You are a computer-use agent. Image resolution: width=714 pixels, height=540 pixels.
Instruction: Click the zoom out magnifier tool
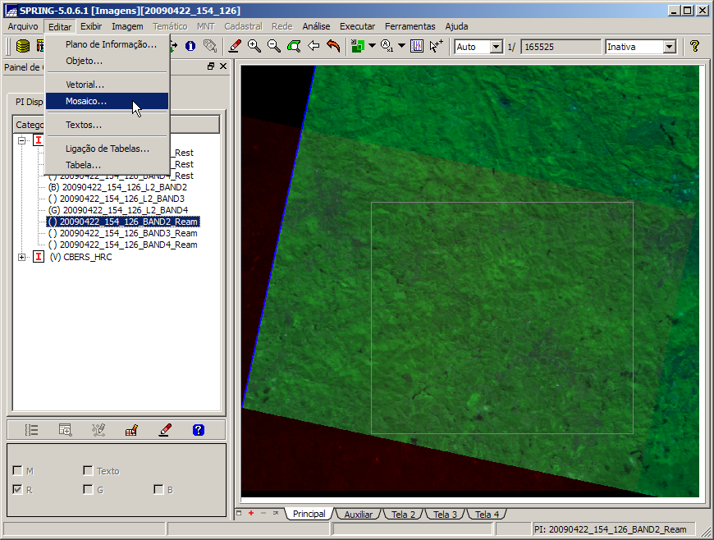(x=274, y=47)
